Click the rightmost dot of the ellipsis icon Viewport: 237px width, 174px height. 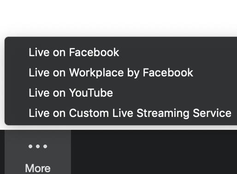click(x=45, y=146)
